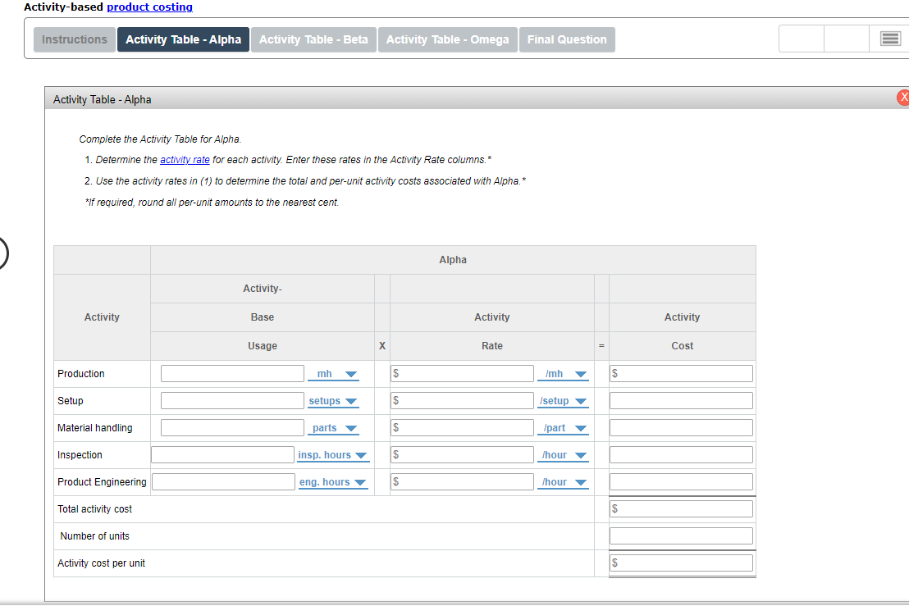Click the second blank toolbar button
The width and height of the screenshot is (909, 606).
coord(847,39)
